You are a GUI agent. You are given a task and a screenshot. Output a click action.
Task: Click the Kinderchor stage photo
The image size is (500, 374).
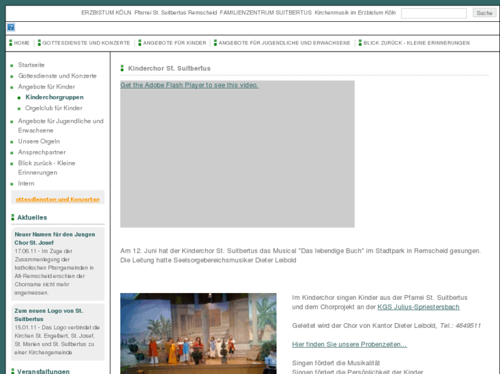[198, 334]
